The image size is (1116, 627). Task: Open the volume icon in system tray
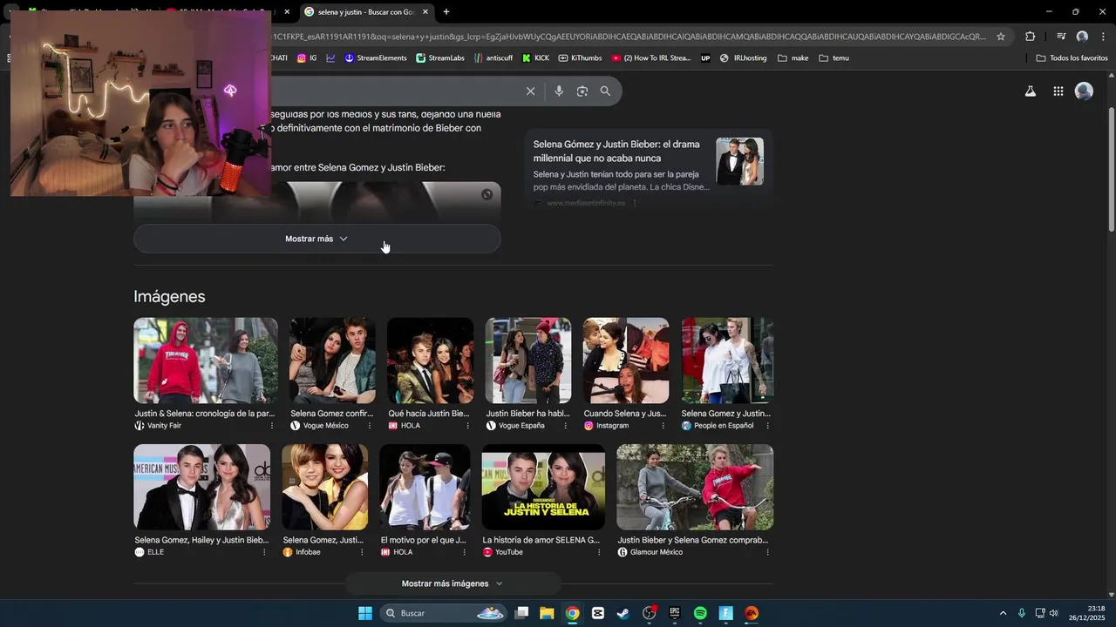(x=1053, y=613)
